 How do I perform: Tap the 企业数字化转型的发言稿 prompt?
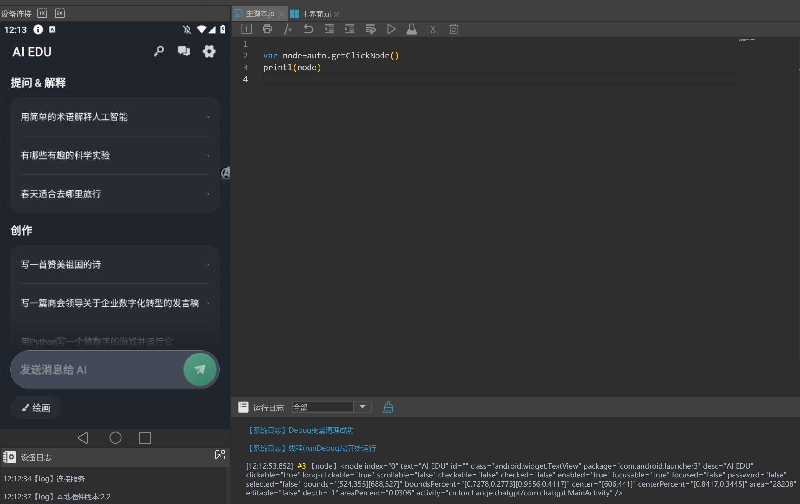[x=115, y=303]
